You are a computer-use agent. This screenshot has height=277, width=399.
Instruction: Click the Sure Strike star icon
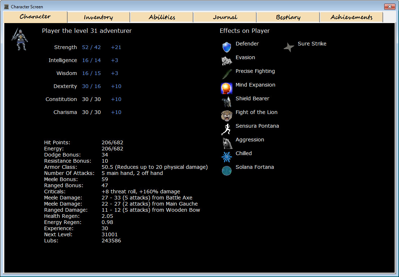pyautogui.click(x=288, y=46)
